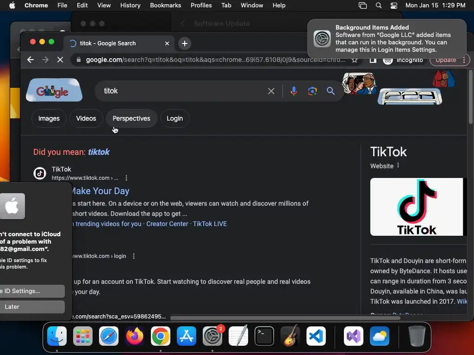The width and height of the screenshot is (474, 355).
Task: Click the address bar URL
Action: (x=216, y=60)
